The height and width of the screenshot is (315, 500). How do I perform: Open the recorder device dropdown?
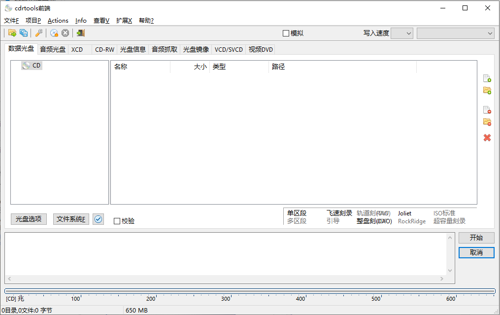(455, 33)
